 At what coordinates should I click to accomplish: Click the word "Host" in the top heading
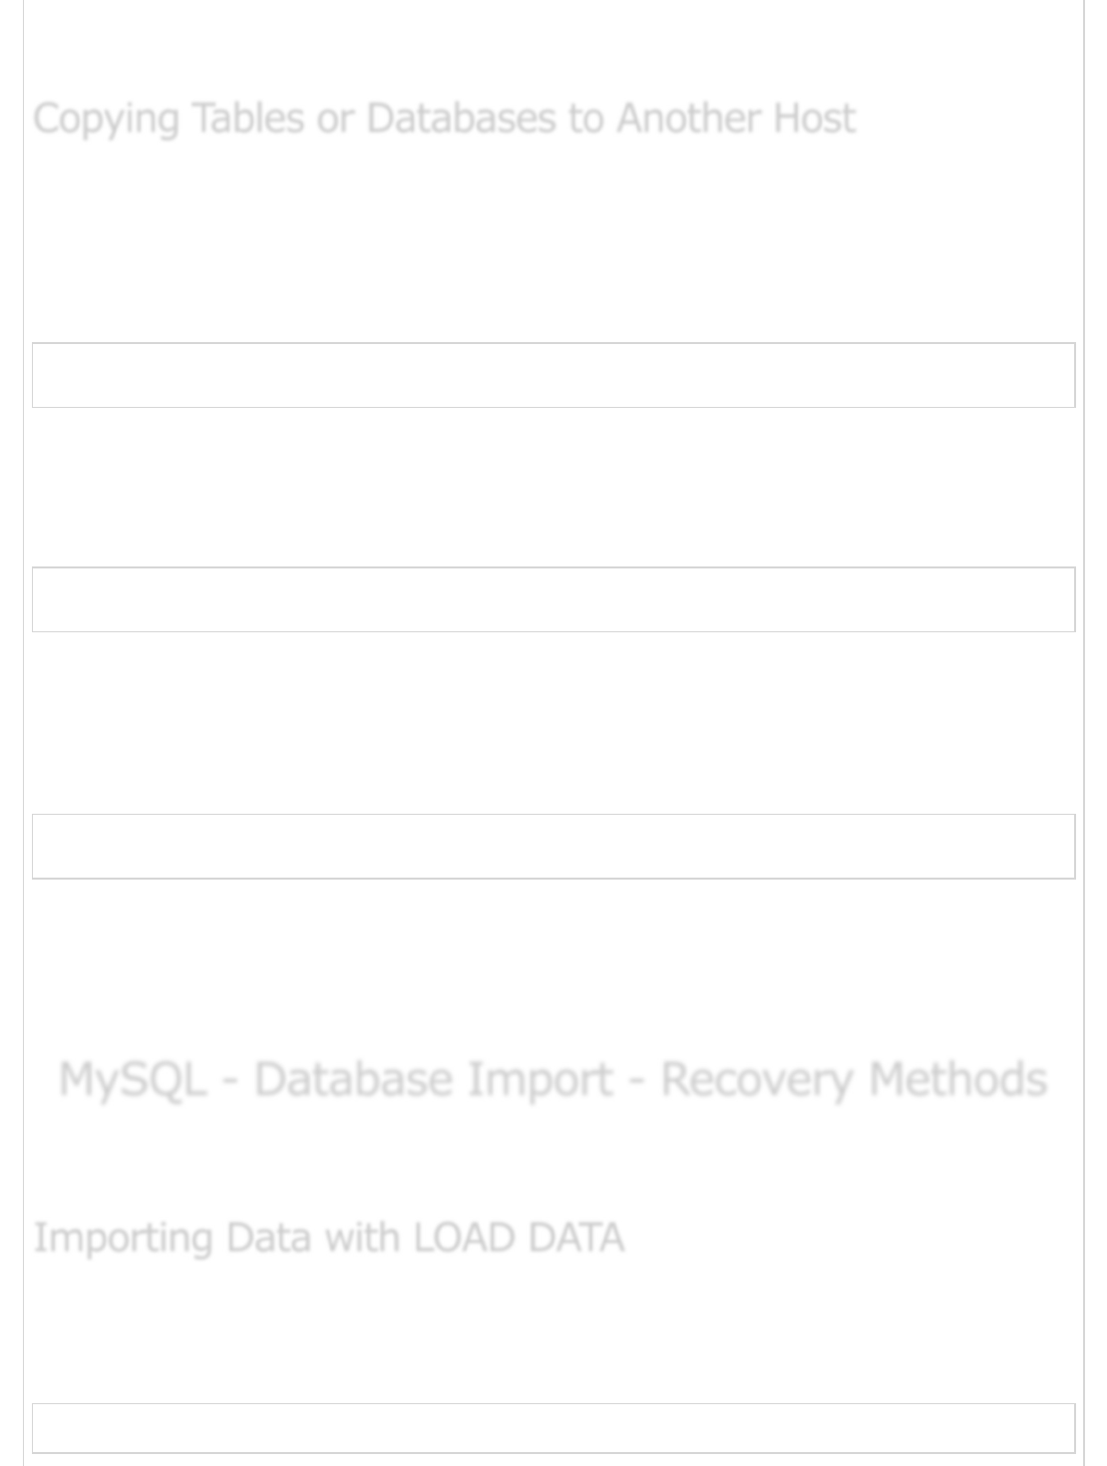814,119
